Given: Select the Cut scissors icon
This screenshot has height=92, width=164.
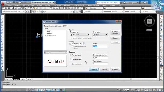Looking at the screenshot, I should (x=25, y=8).
